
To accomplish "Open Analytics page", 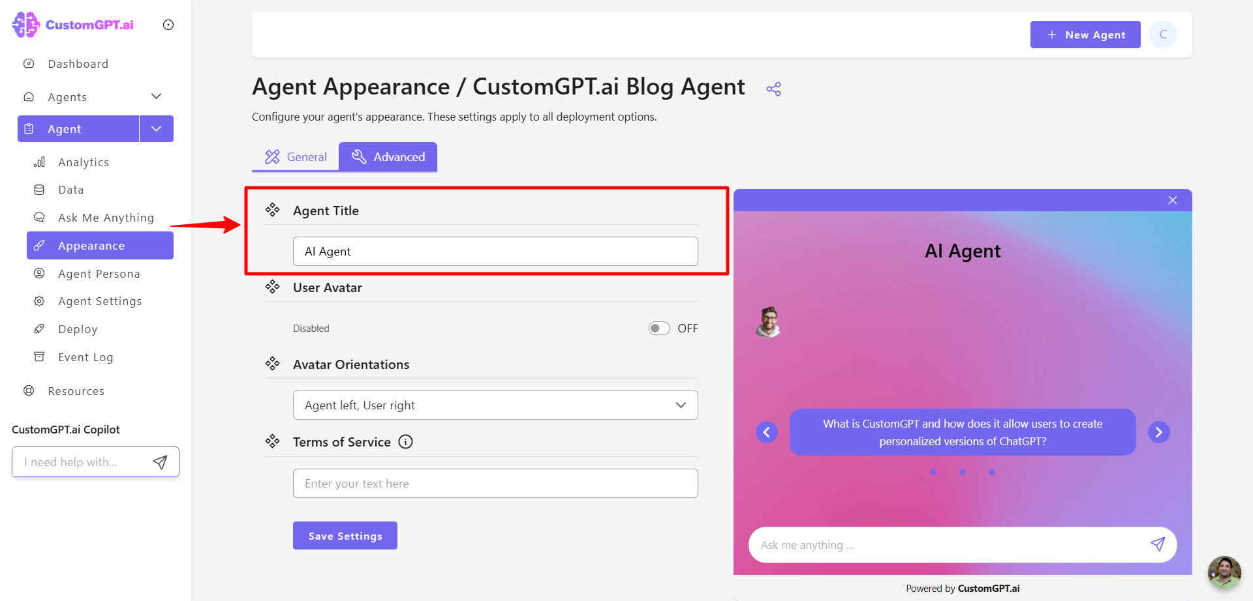I will tap(84, 162).
